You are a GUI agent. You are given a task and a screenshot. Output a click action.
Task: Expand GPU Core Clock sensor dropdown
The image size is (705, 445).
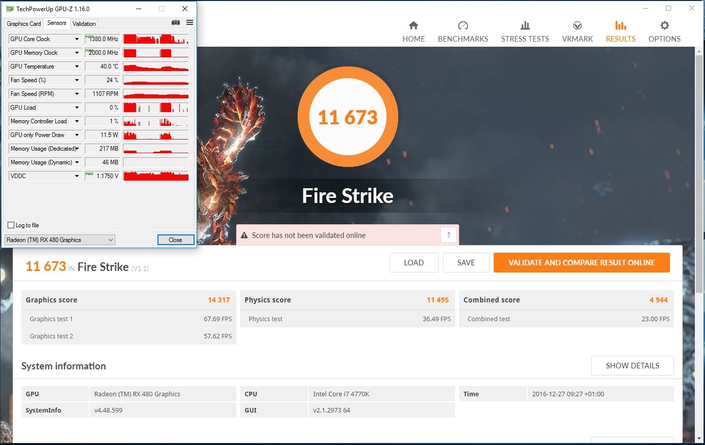pos(77,39)
